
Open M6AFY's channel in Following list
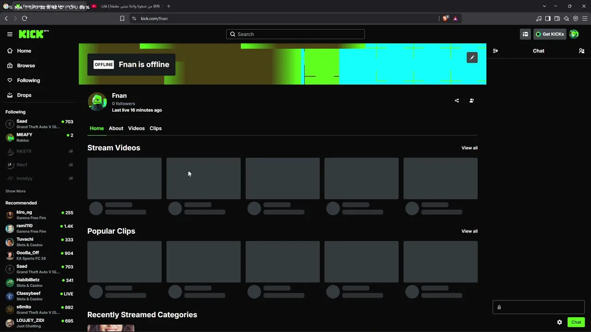pyautogui.click(x=39, y=137)
